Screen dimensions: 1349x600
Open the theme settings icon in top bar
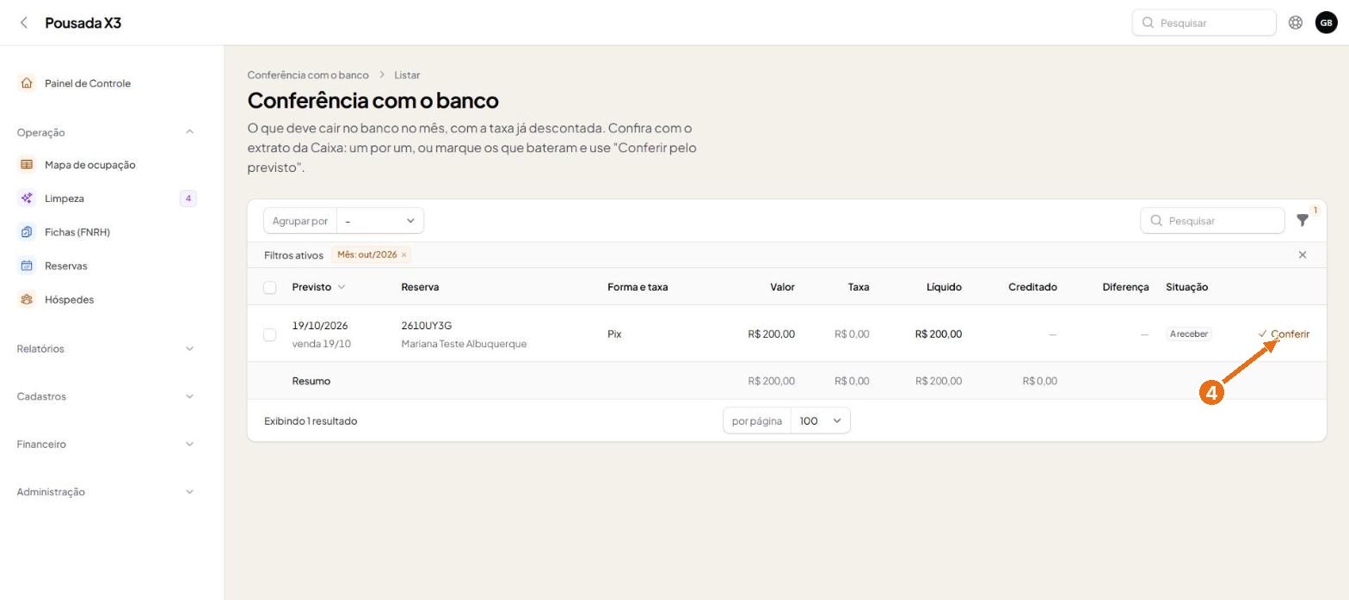pyautogui.click(x=1295, y=22)
